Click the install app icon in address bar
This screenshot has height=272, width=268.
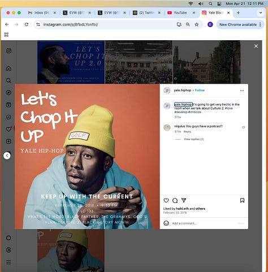(x=179, y=24)
